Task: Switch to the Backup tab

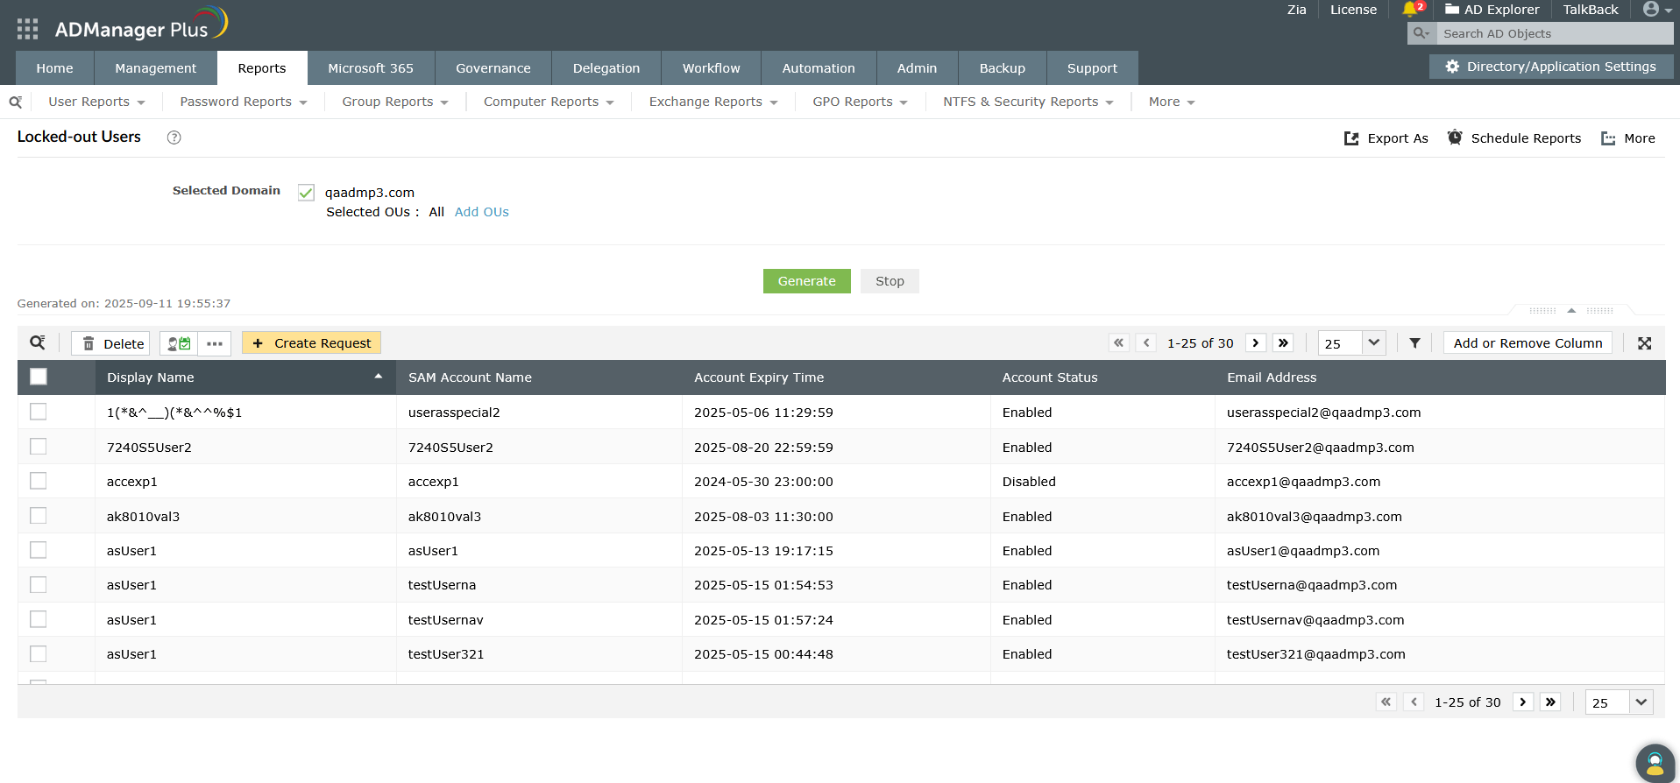Action: point(1003,68)
